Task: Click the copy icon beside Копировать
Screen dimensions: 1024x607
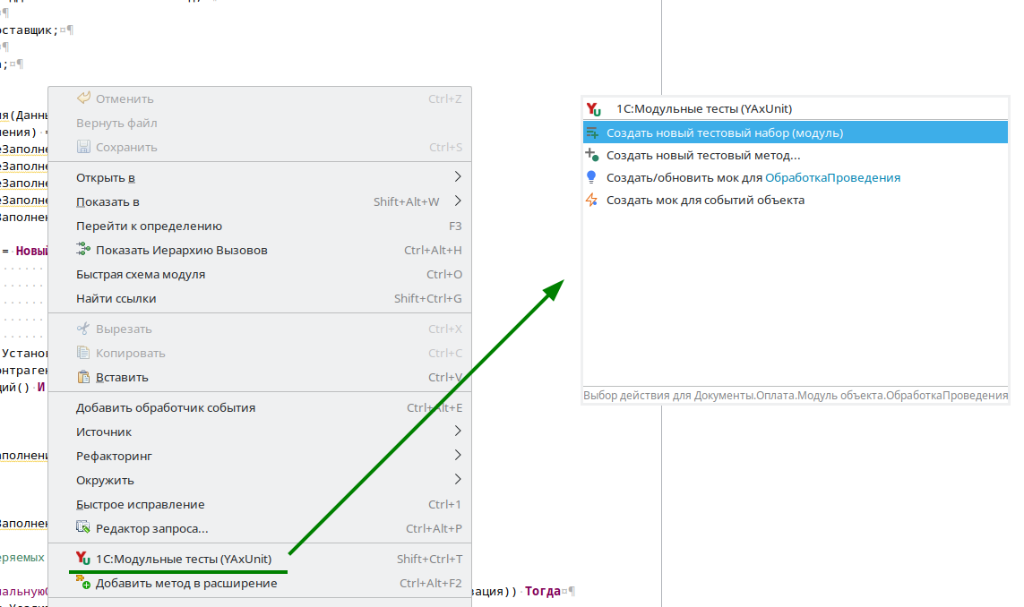Action: pyautogui.click(x=83, y=353)
